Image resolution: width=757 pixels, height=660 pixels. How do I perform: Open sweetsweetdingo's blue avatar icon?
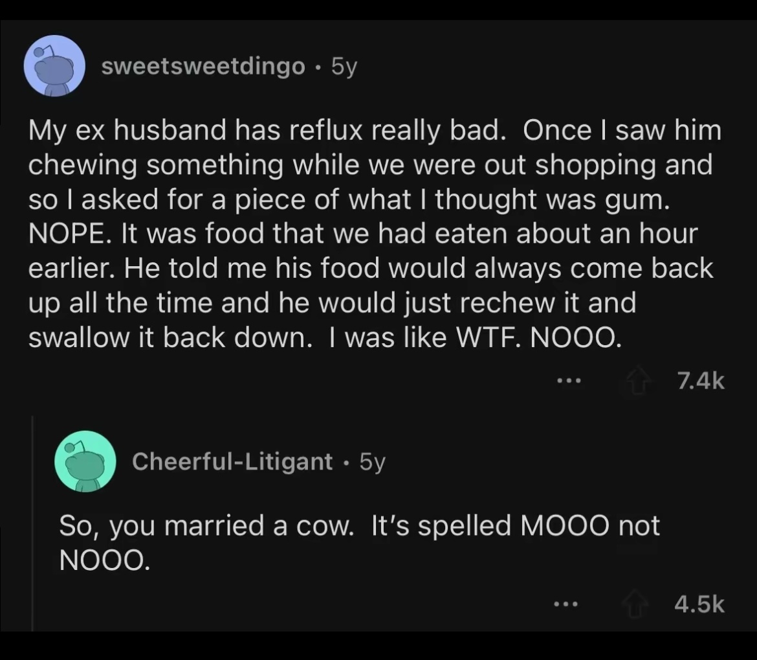pos(55,66)
